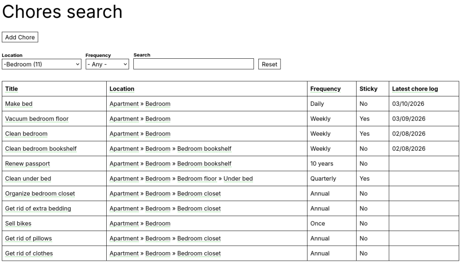Click Under bed location link
This screenshot has height=262, width=461.
(238, 179)
